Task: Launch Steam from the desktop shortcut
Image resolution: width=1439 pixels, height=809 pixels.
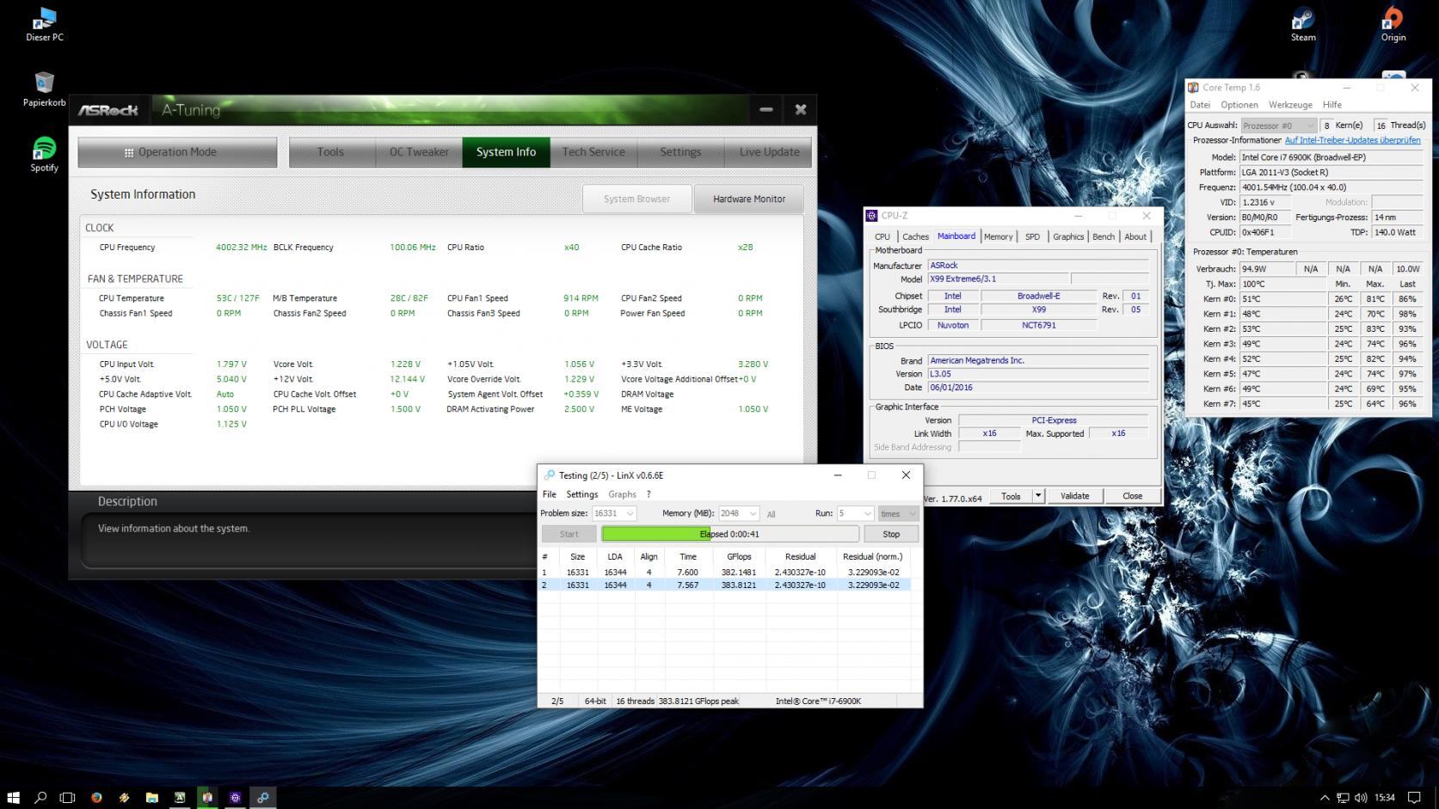Action: click(1303, 24)
